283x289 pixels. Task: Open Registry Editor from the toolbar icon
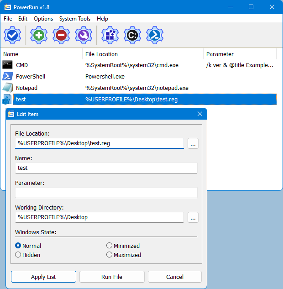tap(110, 35)
